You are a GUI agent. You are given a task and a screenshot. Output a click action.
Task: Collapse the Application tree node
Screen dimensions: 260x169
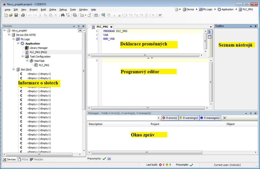pyautogui.click(x=18, y=43)
